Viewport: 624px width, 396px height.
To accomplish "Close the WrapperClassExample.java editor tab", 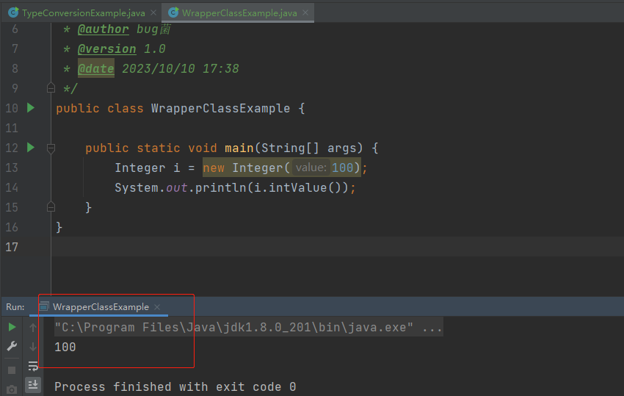I will point(305,12).
